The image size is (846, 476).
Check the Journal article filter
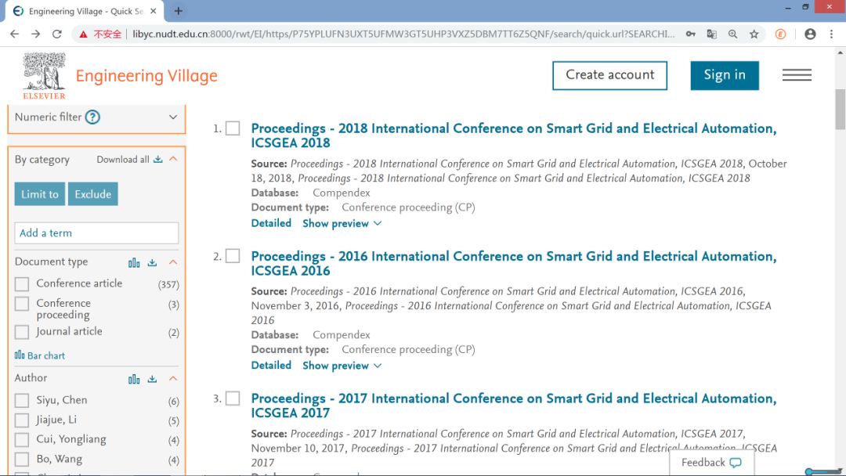[22, 332]
